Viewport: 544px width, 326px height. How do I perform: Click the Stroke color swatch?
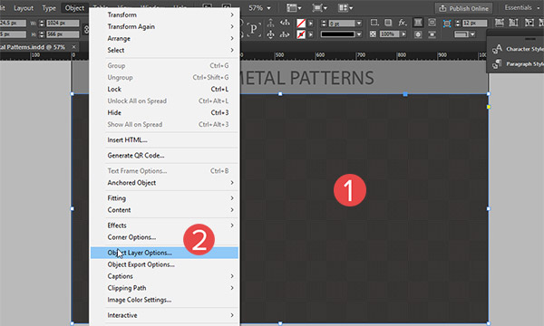tap(301, 34)
